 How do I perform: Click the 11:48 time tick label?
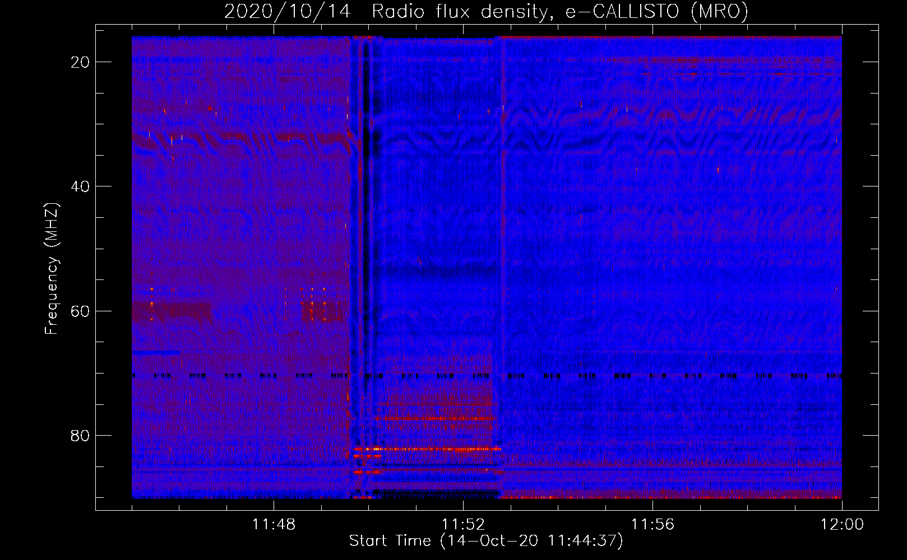click(274, 525)
